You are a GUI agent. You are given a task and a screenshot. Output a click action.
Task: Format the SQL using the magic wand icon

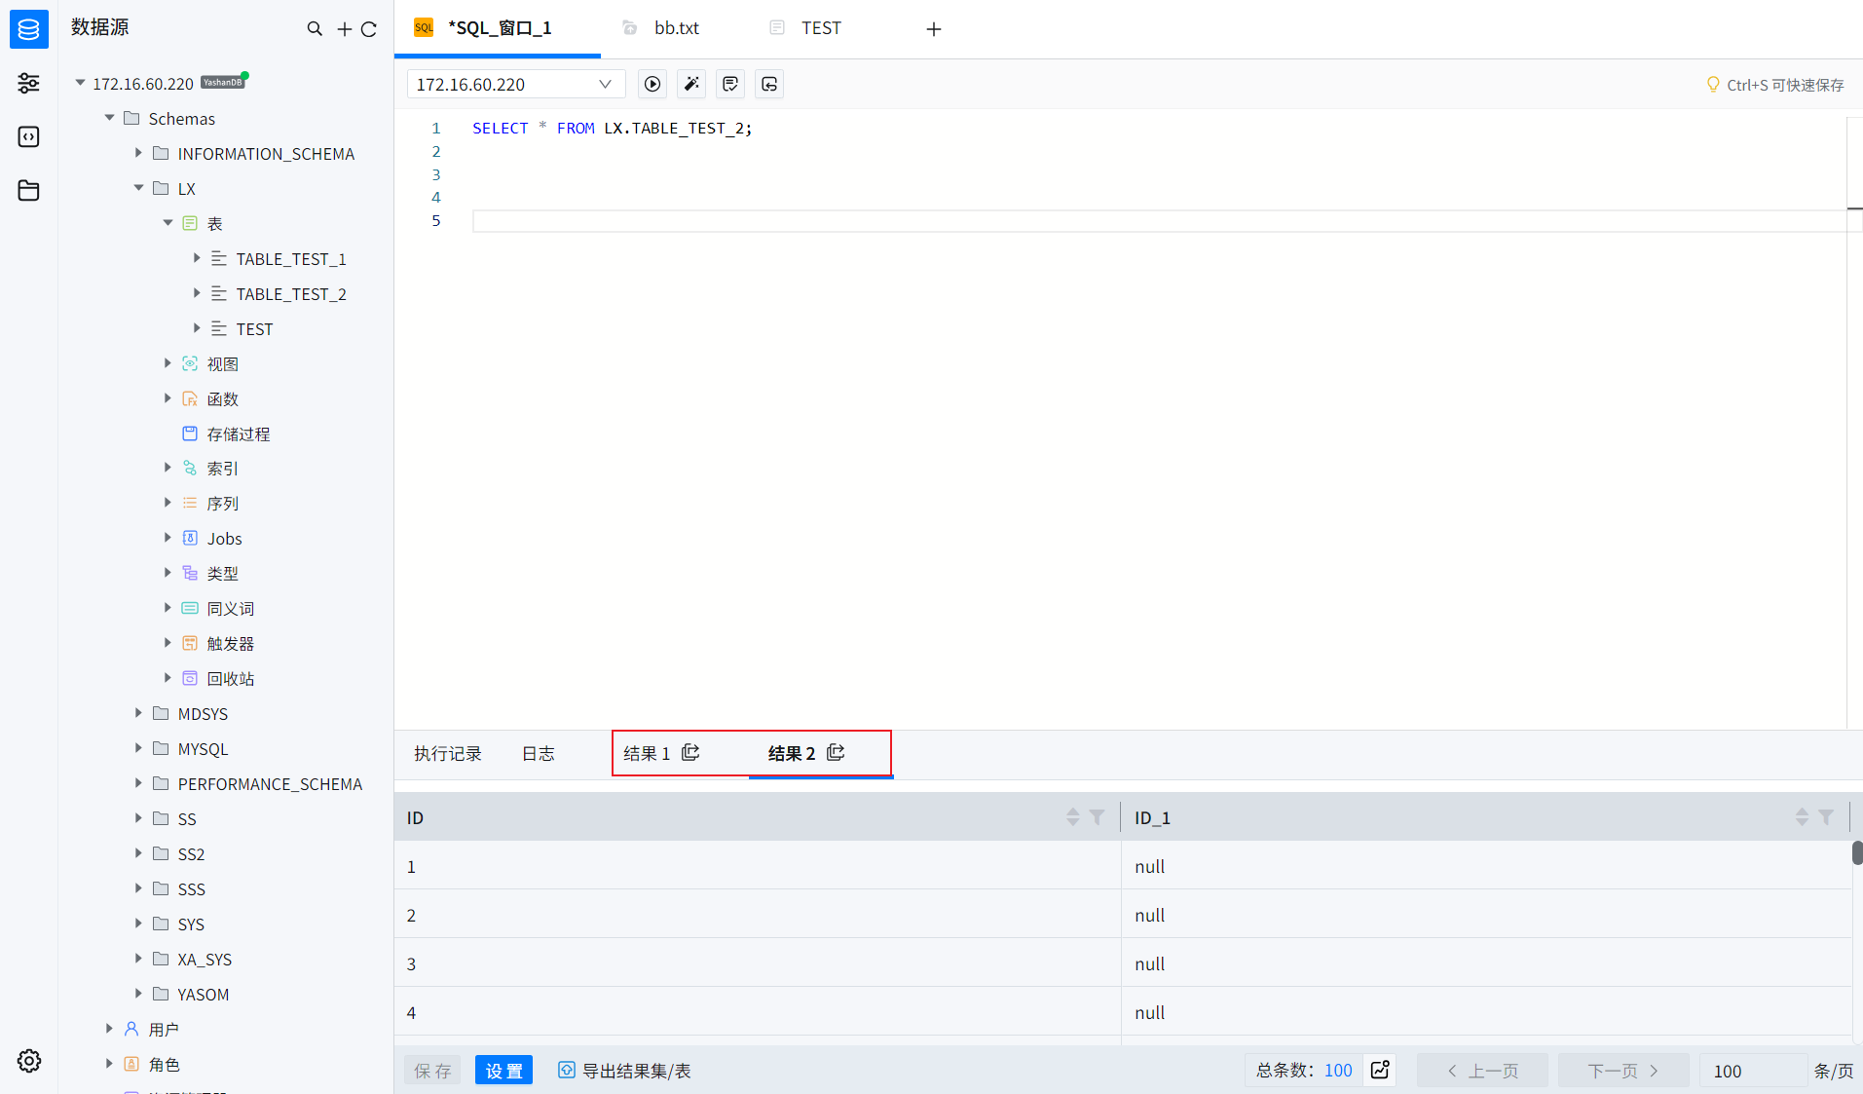tap(690, 84)
